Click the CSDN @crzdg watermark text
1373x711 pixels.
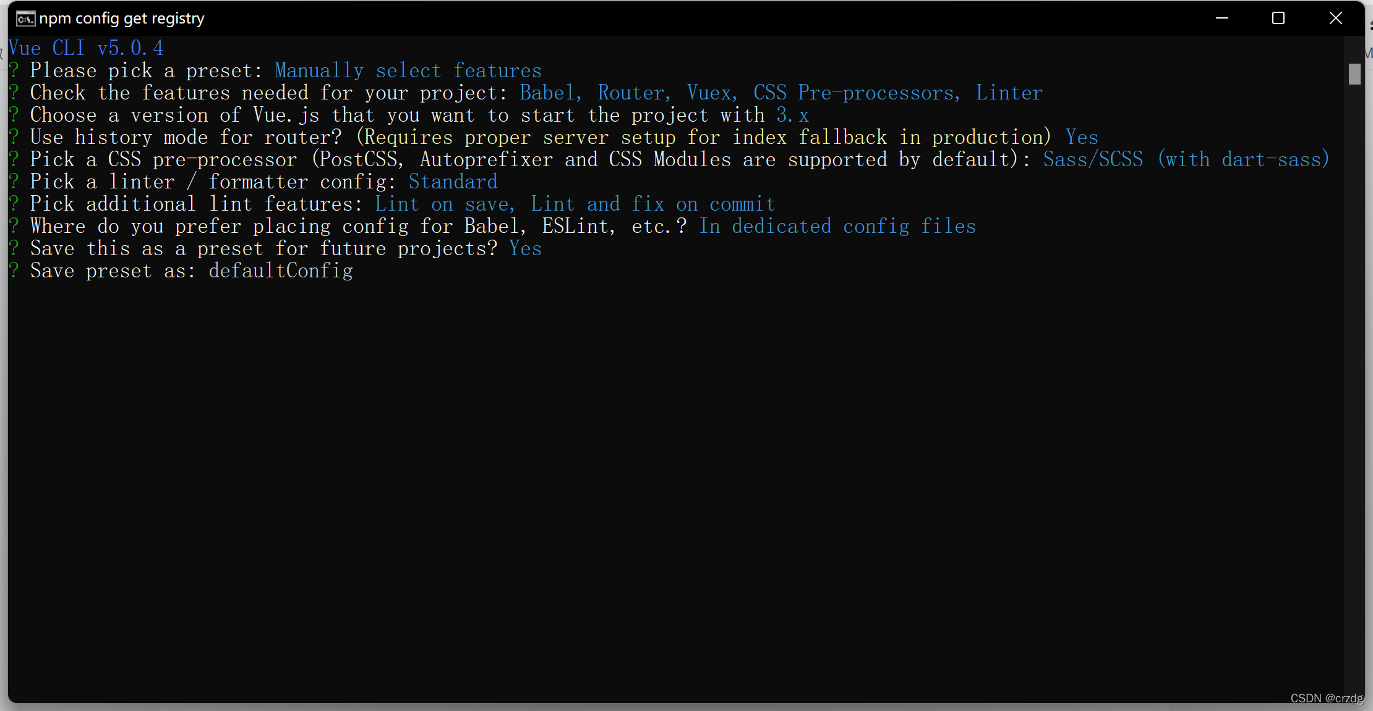pos(1326,698)
